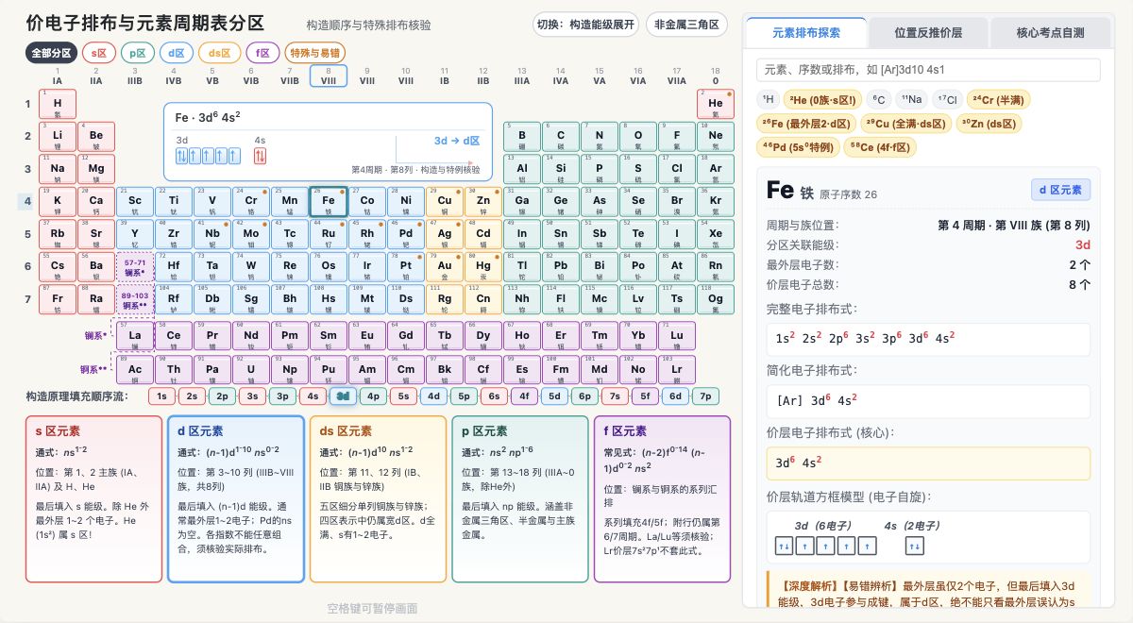Select the Cl element cell

[677, 170]
